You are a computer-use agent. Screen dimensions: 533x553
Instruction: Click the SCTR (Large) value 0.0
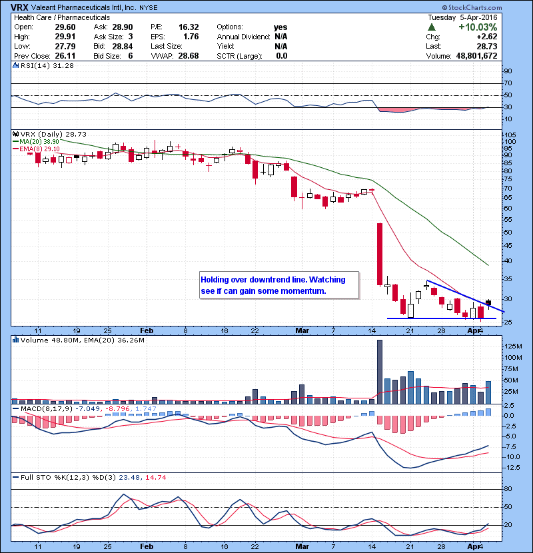click(282, 56)
